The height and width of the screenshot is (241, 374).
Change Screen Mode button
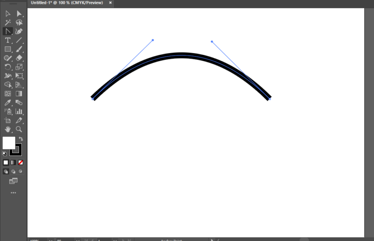pos(13,181)
